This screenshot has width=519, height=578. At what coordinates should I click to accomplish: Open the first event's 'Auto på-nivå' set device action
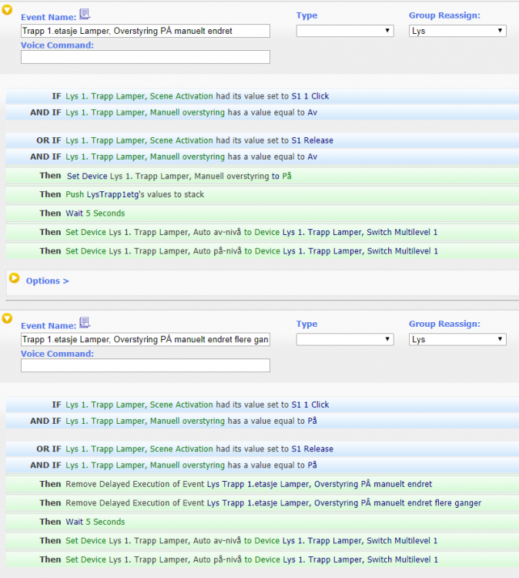tap(263, 251)
